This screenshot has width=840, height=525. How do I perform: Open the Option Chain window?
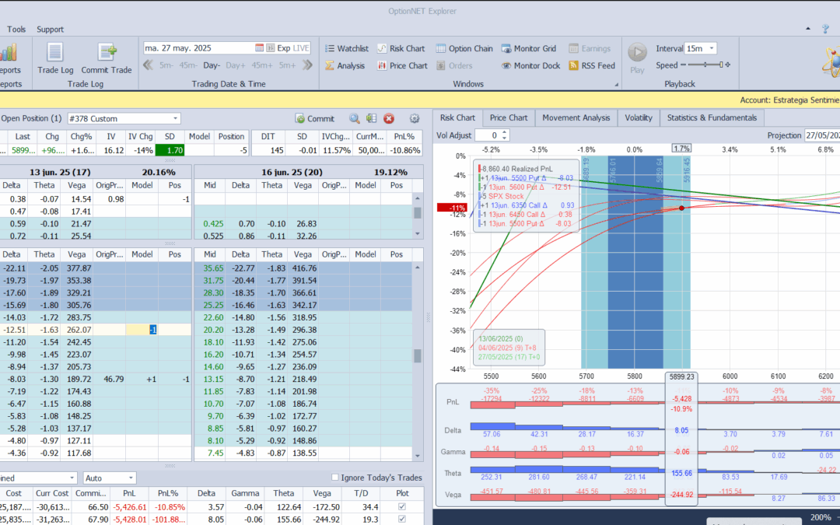(x=464, y=48)
